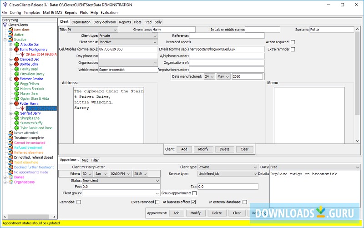Viewport: 364px width, 228px height.
Task: Enable the Group appointment checkbox
Action: pyautogui.click(x=195, y=193)
